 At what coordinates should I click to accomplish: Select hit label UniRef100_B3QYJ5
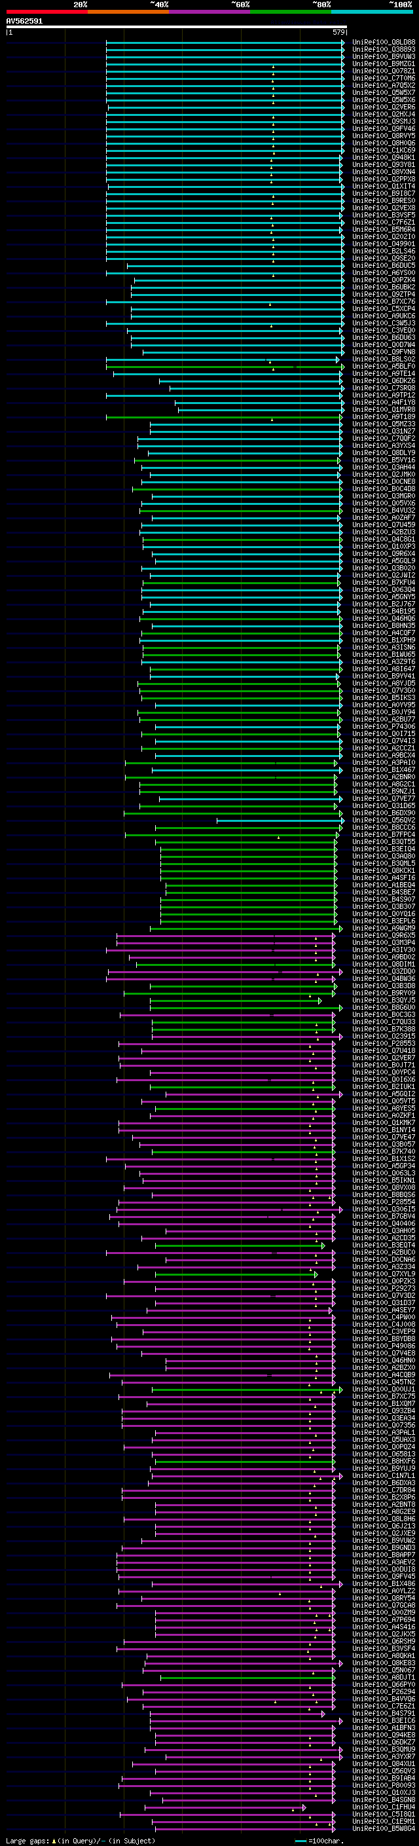[384, 1001]
